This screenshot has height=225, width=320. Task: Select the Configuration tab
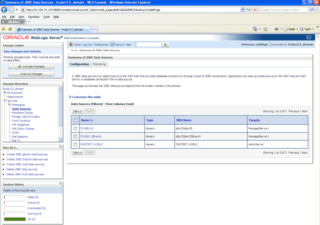[x=79, y=64]
